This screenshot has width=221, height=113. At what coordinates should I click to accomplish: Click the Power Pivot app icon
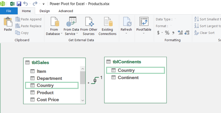(x=3, y=4)
